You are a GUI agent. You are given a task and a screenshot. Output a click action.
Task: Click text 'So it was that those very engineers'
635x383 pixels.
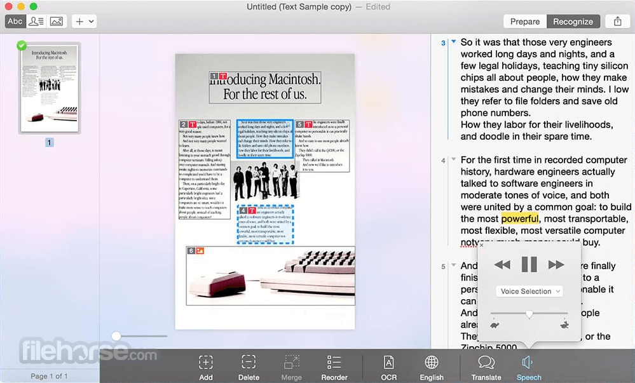[x=536, y=42]
